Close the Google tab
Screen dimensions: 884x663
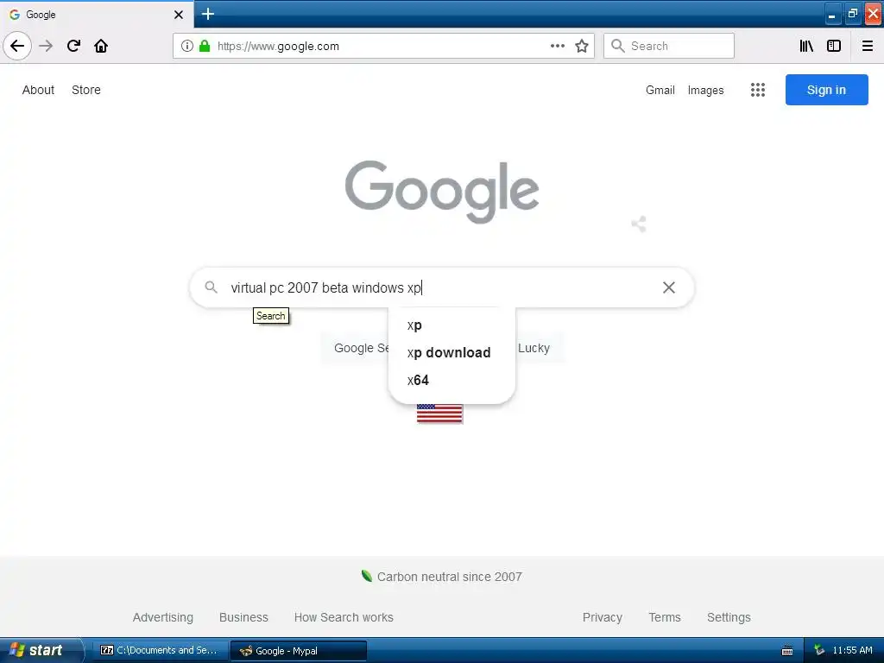point(178,15)
